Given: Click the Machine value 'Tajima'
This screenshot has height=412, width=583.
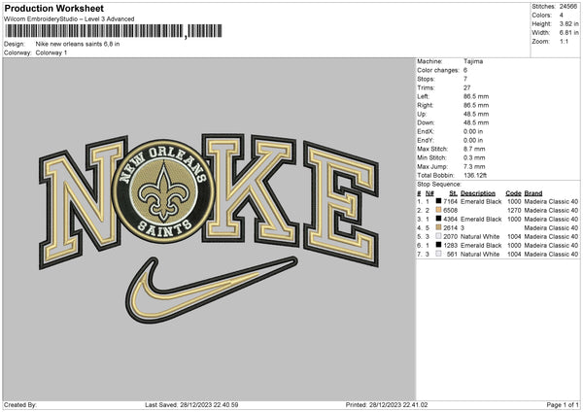Looking at the screenshot, I should [x=473, y=61].
